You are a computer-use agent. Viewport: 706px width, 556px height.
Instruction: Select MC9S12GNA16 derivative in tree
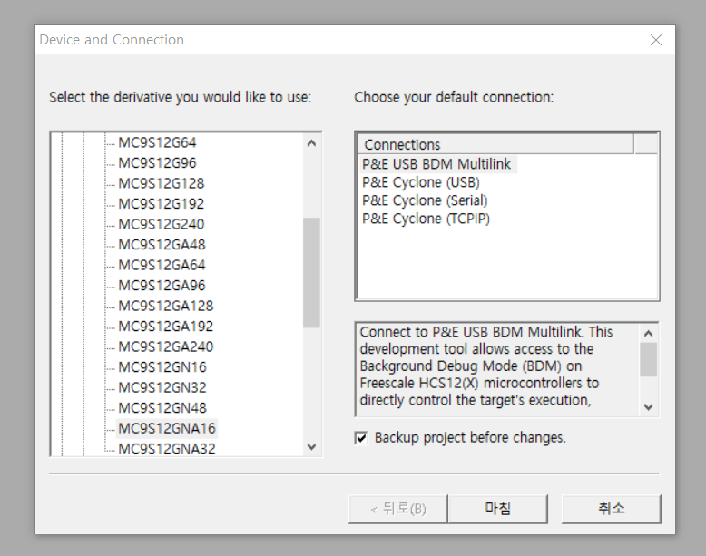pyautogui.click(x=167, y=428)
